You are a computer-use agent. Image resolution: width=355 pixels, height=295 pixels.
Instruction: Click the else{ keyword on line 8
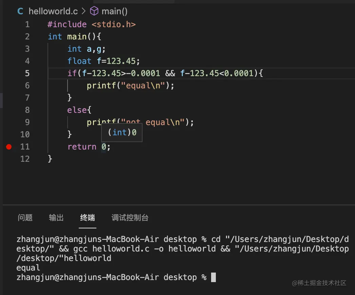[x=79, y=110]
